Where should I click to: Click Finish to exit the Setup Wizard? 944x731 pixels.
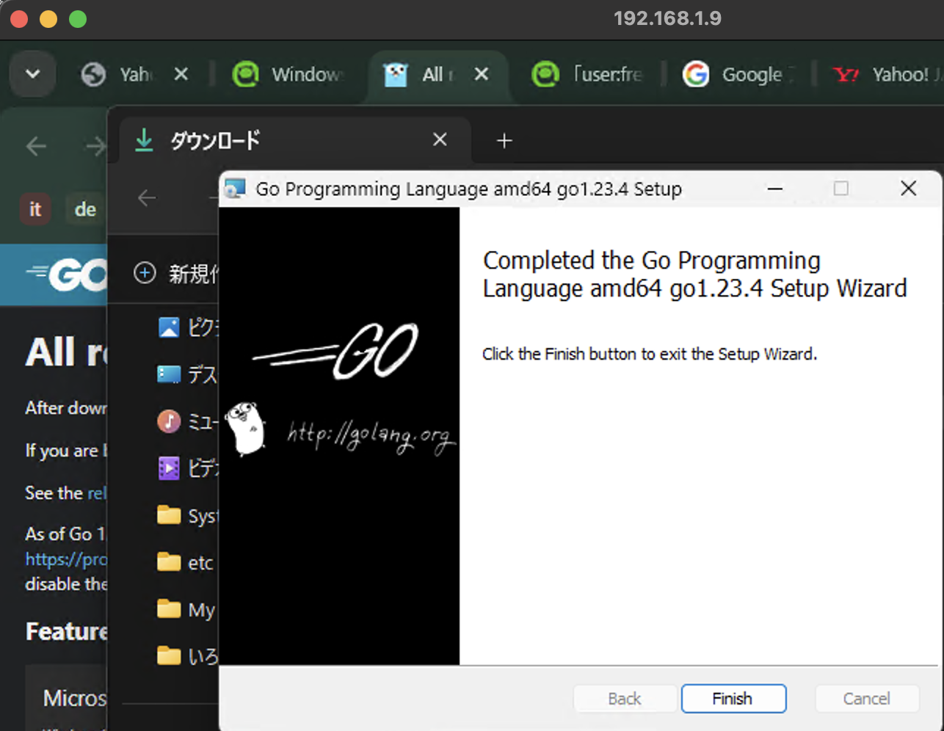[733, 698]
